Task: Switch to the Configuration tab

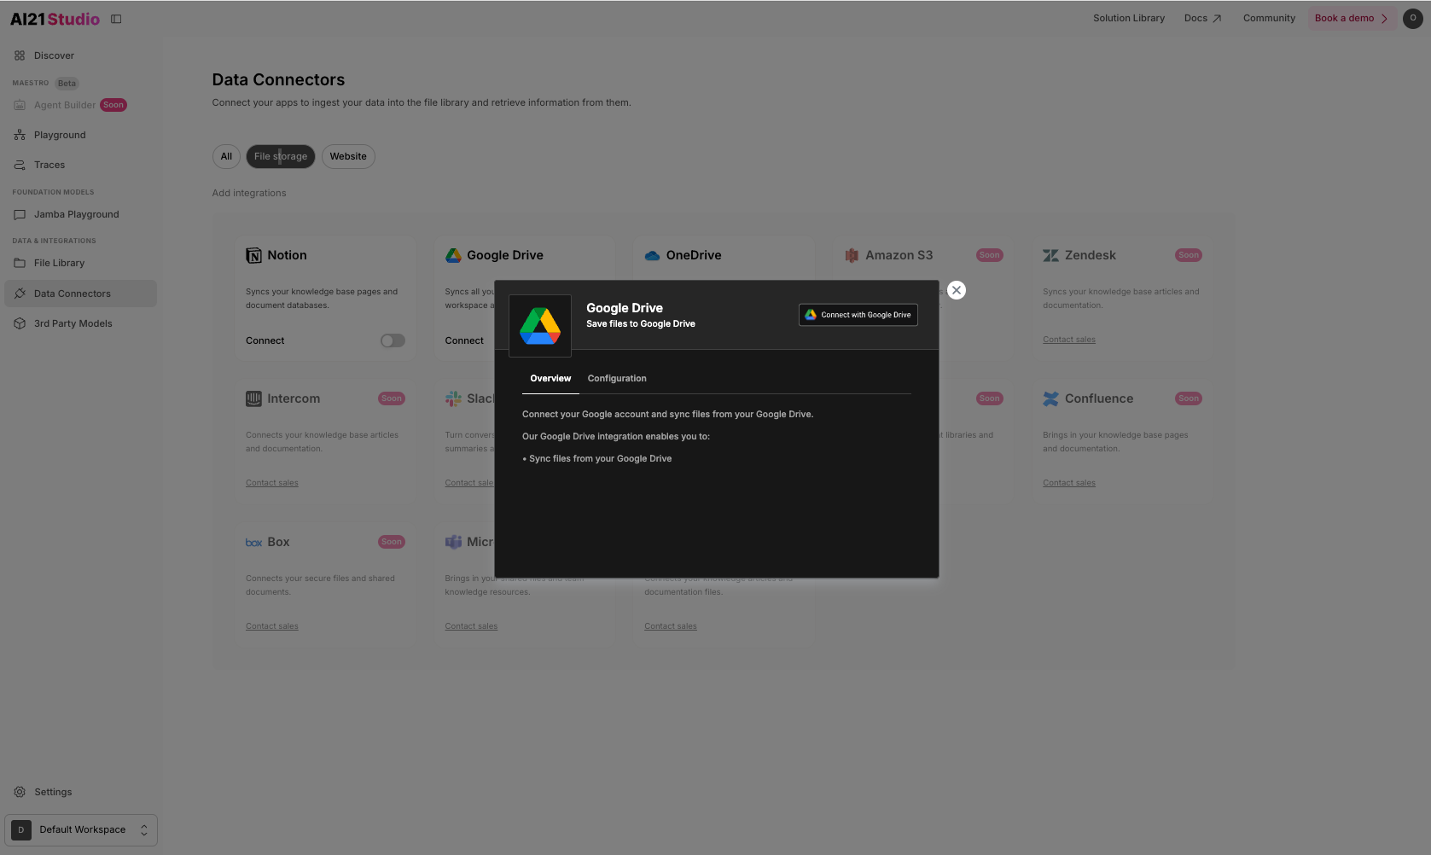Action: 616,378
